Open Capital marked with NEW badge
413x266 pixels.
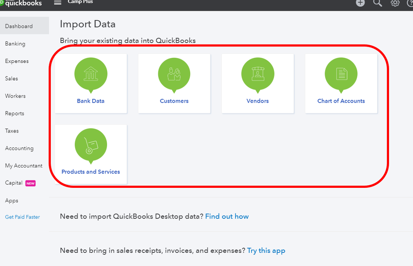click(x=14, y=183)
